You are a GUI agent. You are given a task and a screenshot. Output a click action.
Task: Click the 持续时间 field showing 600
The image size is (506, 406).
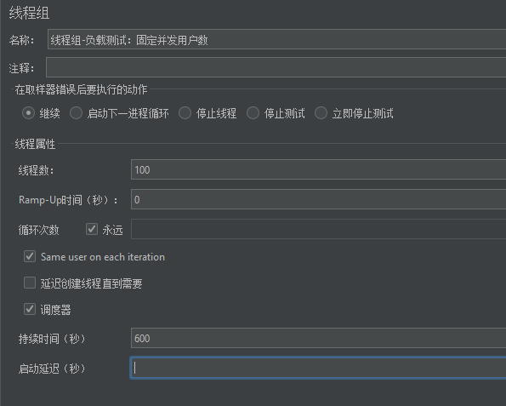coord(319,338)
